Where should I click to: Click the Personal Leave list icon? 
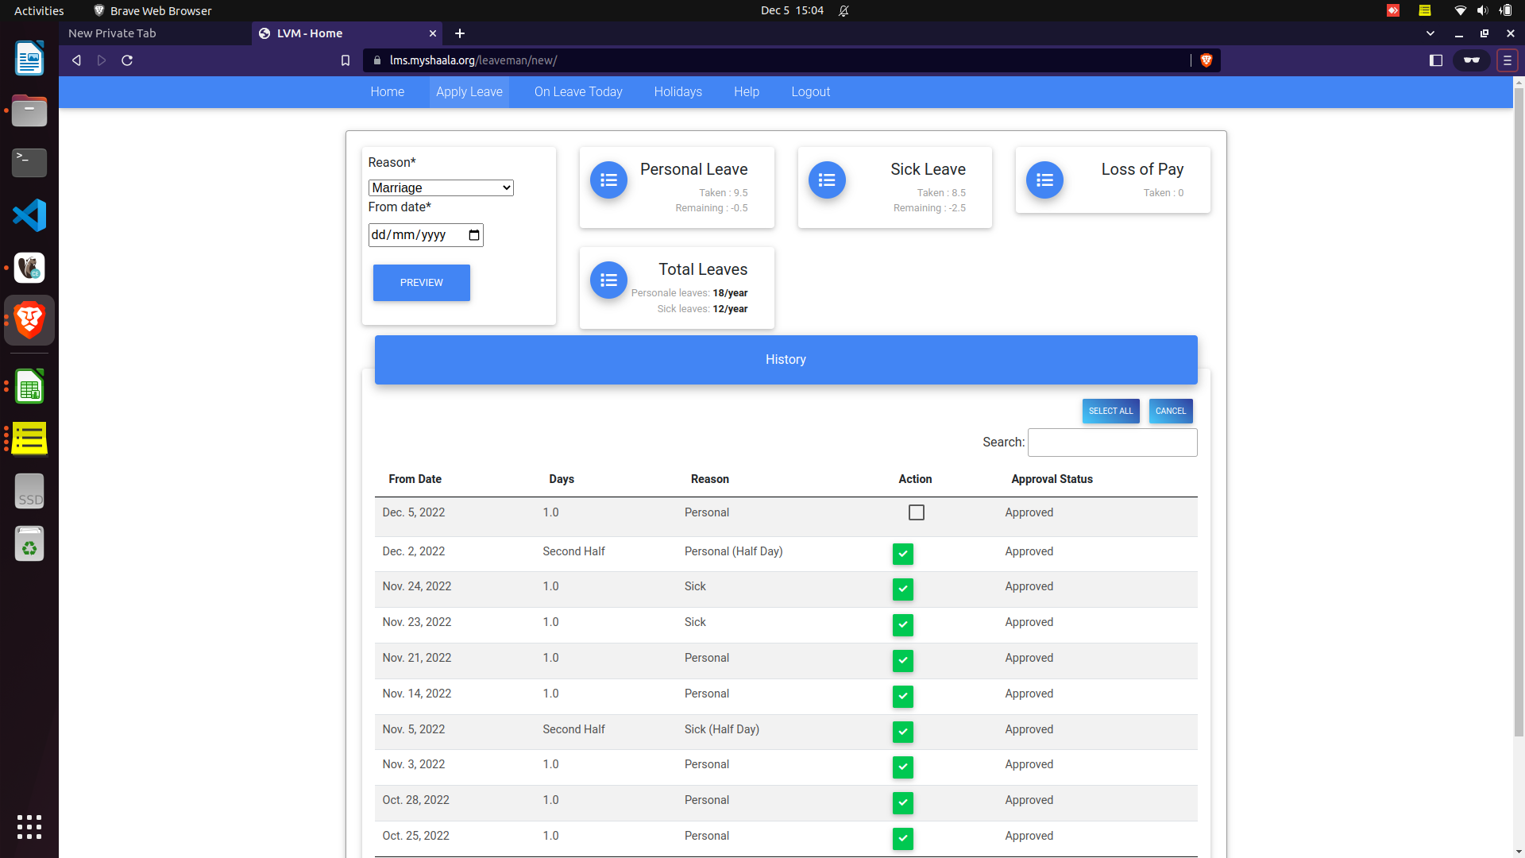[x=608, y=180]
